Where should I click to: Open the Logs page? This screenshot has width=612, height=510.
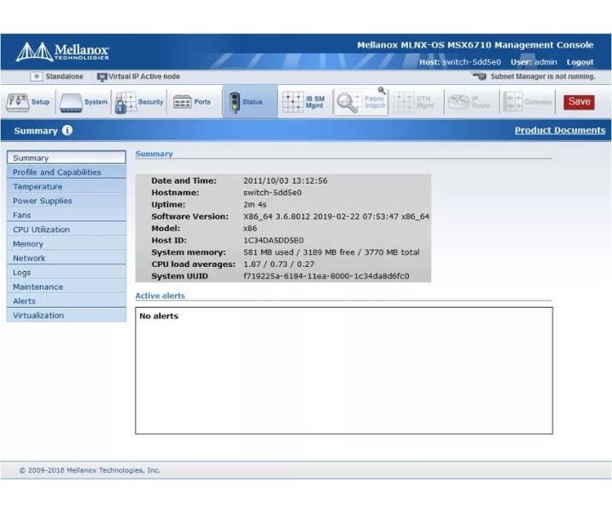pyautogui.click(x=66, y=272)
